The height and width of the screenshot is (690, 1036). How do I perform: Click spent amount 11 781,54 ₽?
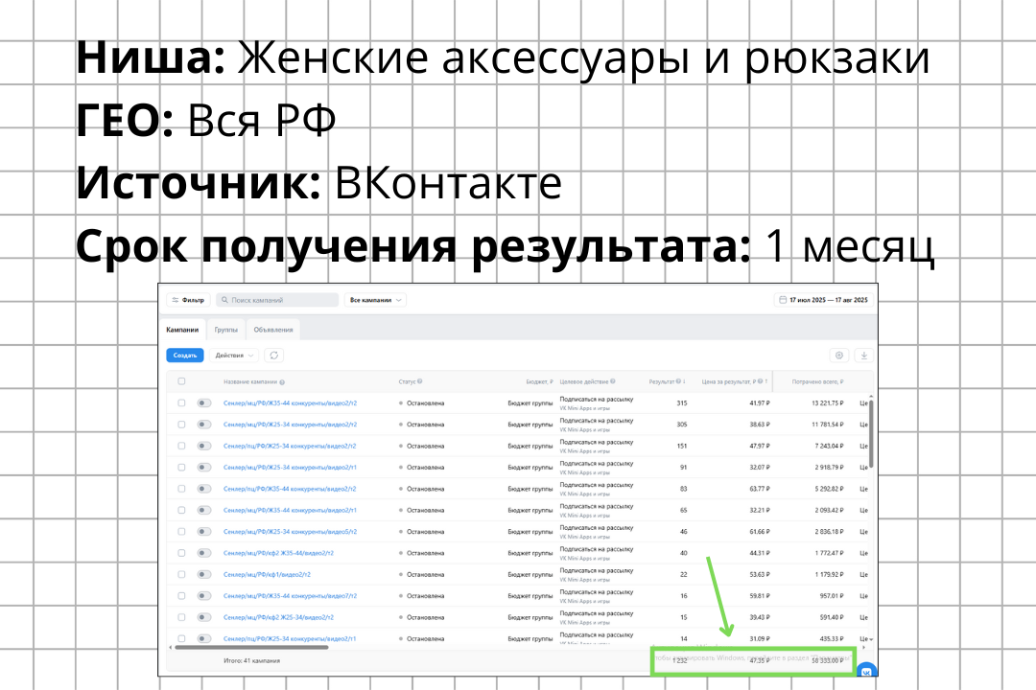pyautogui.click(x=827, y=425)
